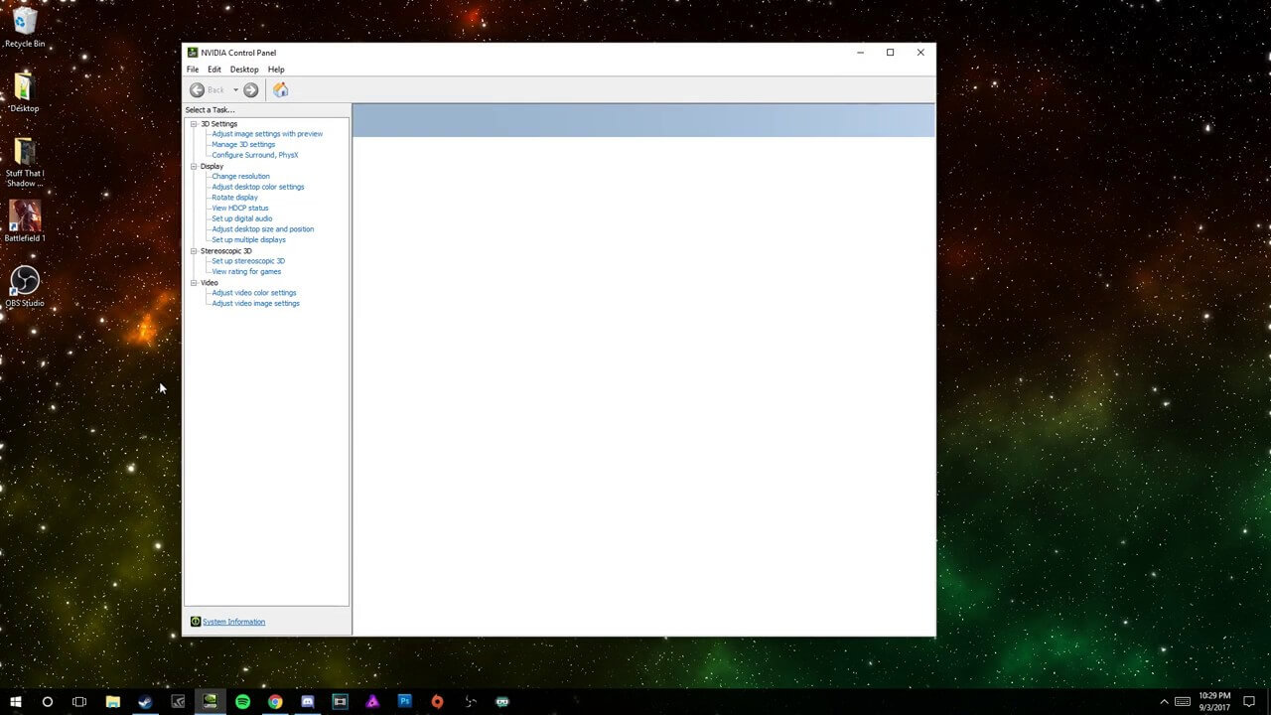The height and width of the screenshot is (715, 1271).
Task: Select Adjust video color settings
Action: pyautogui.click(x=254, y=293)
